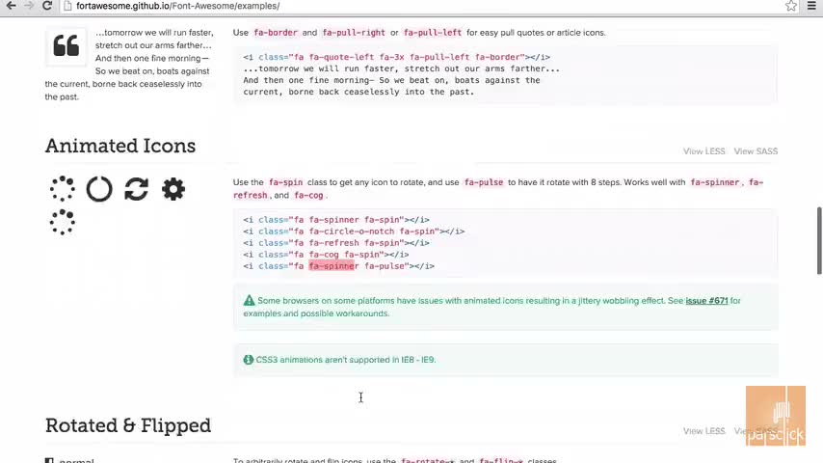Click the page icon in address bar

[67, 6]
